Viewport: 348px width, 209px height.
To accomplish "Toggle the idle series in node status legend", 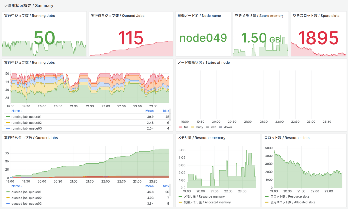I will pyautogui.click(x=214, y=127).
